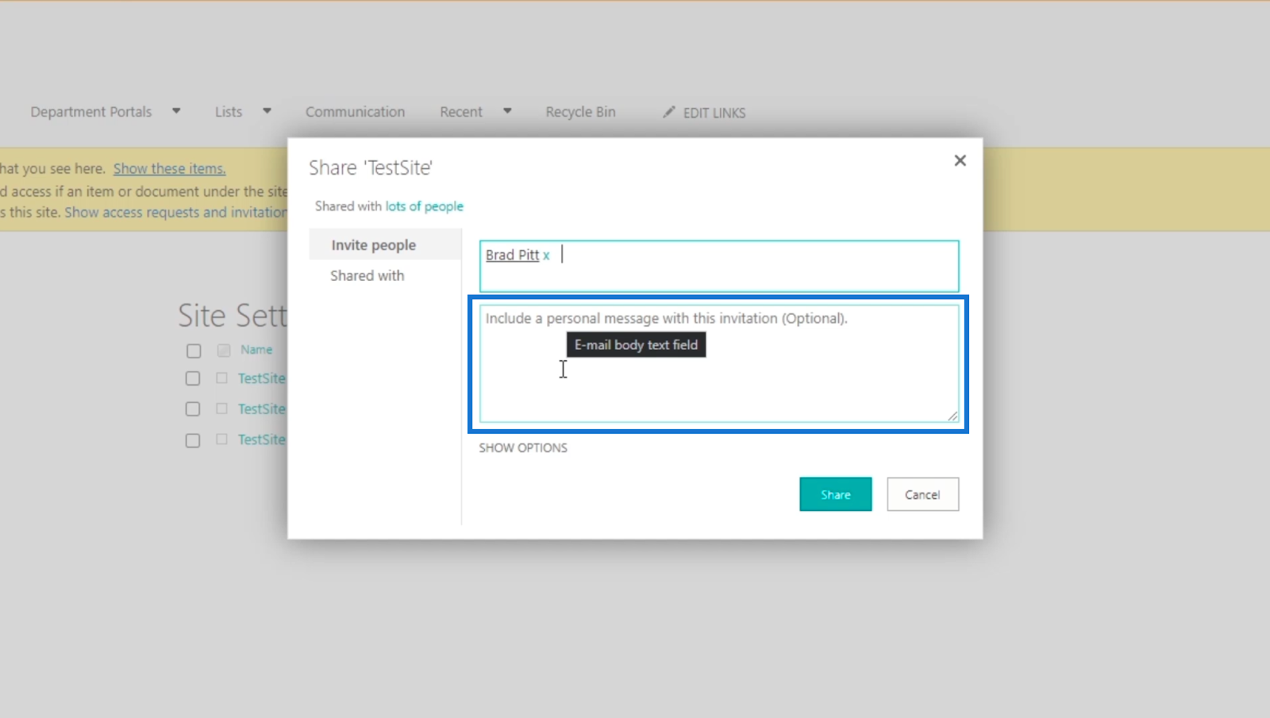Check the second TestSite row large checkbox

pyautogui.click(x=193, y=409)
